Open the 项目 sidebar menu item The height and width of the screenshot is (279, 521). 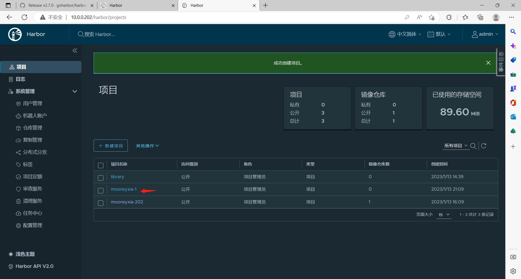pos(41,67)
